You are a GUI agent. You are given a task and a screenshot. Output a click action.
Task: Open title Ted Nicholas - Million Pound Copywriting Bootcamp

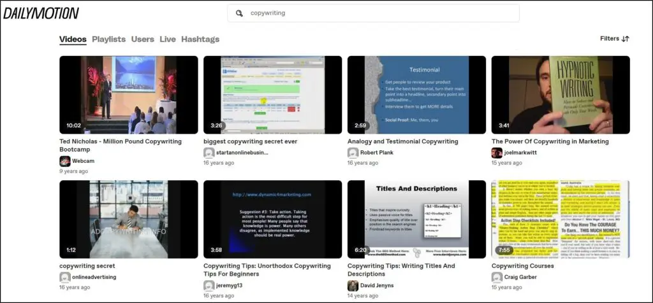[x=121, y=146]
